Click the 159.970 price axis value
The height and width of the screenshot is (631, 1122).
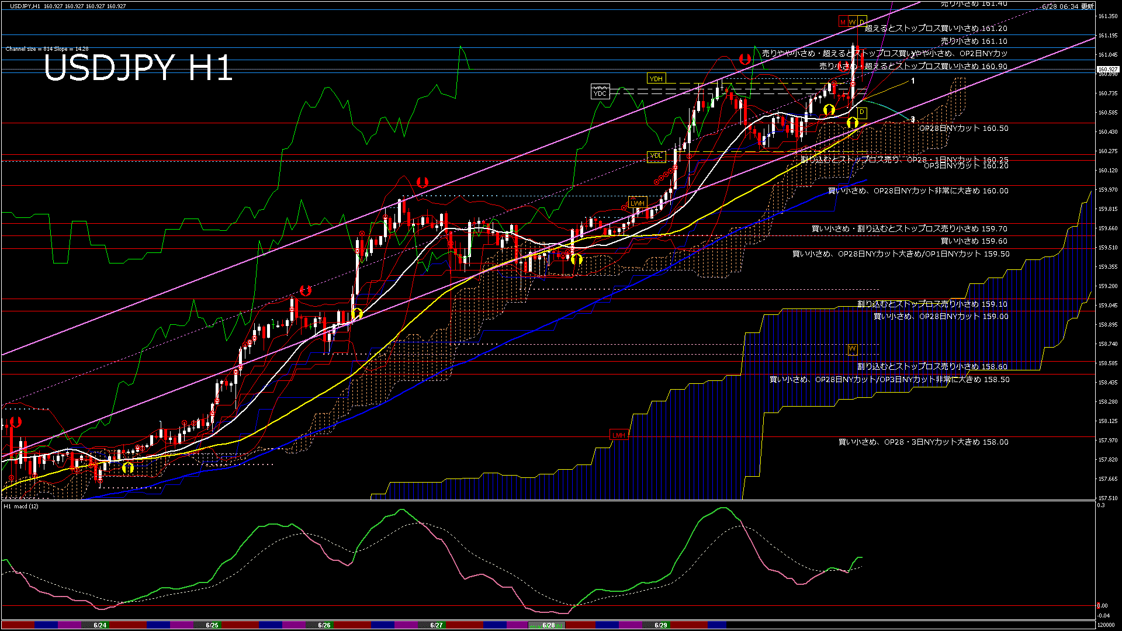[1108, 190]
